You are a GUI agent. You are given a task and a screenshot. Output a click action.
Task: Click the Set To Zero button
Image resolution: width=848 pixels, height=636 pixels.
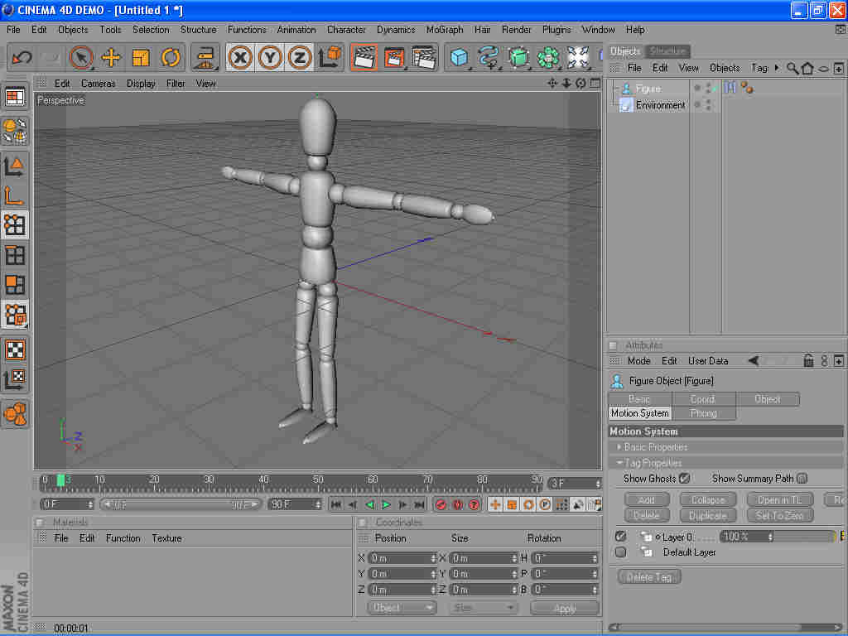[780, 515]
